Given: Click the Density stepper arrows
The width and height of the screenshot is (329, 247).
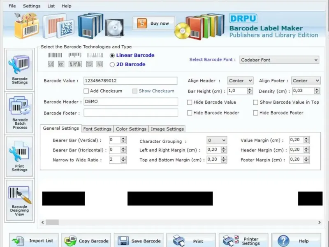Looking at the screenshot, I should (317, 91).
